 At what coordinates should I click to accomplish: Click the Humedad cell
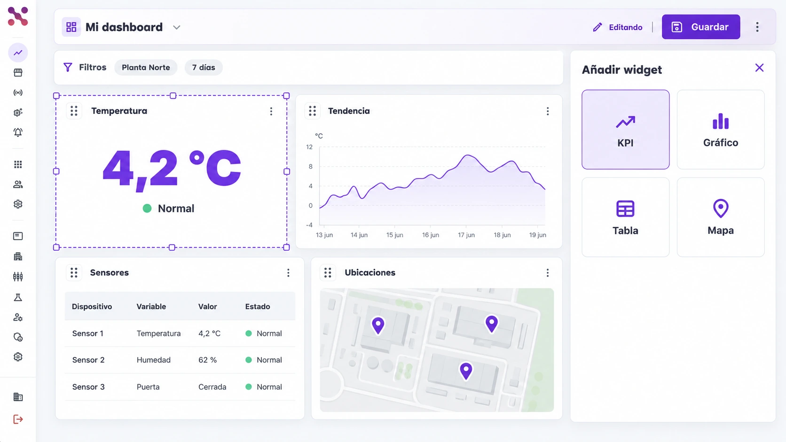154,360
